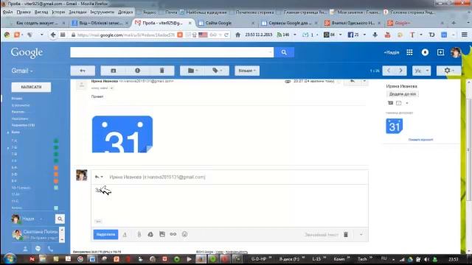
Task: Click the Firefox back arrow button
Action: coord(53,35)
